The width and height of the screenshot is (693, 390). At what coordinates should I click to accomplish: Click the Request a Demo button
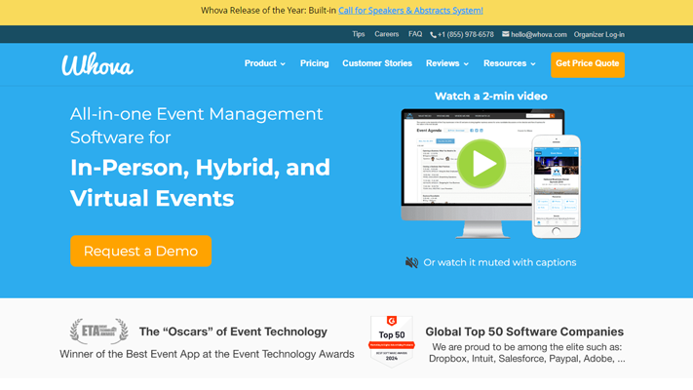140,251
